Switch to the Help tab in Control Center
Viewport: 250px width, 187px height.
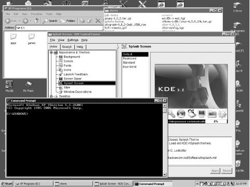(80, 47)
